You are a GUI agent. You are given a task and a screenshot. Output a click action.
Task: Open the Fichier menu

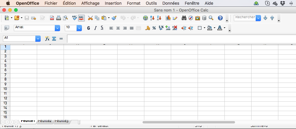[51, 3]
